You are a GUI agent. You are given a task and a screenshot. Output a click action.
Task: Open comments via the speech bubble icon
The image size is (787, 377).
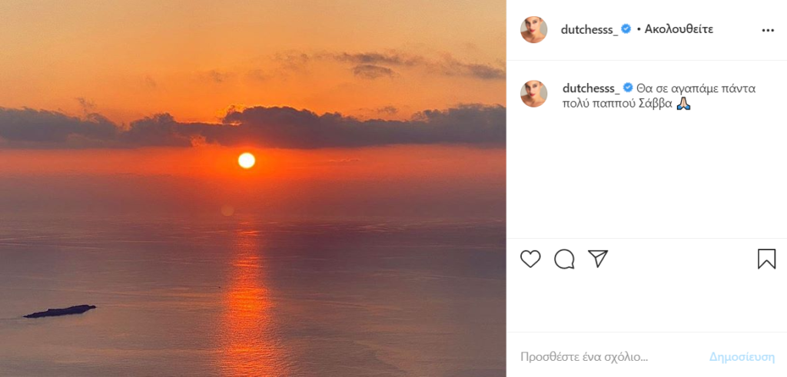[x=564, y=259]
